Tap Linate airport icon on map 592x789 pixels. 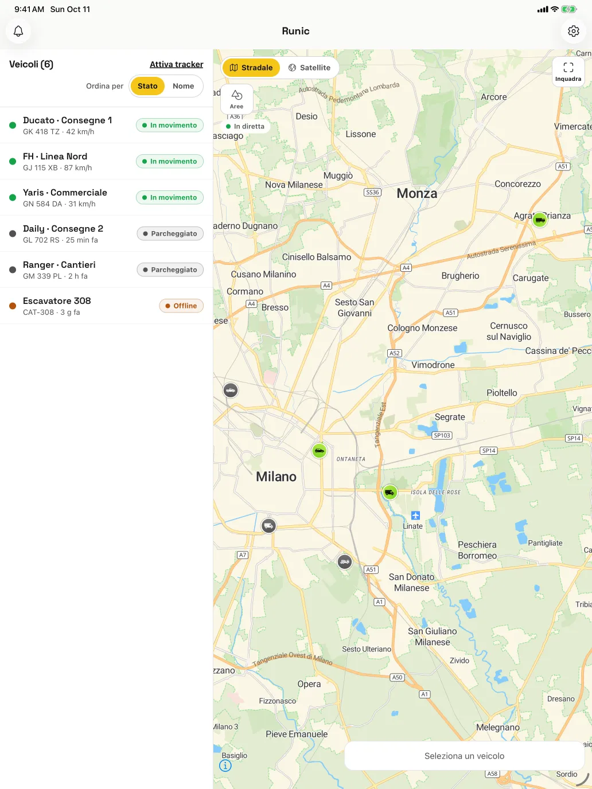pos(416,515)
